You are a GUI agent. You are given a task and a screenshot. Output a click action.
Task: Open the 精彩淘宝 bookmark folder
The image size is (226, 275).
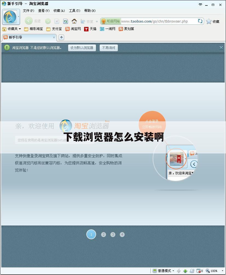click(33, 29)
